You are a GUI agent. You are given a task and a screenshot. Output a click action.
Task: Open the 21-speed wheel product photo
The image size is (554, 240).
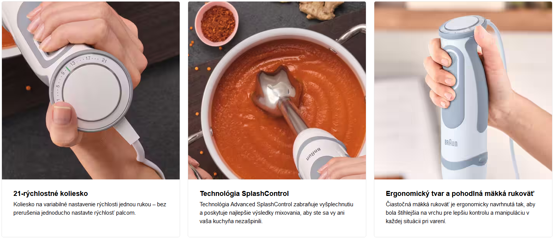(x=91, y=90)
